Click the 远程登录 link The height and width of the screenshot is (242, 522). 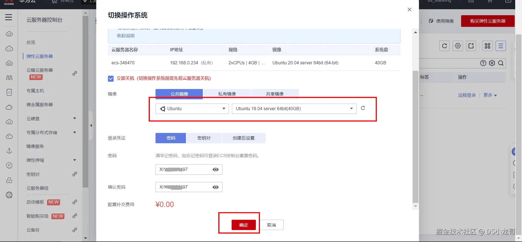tap(467, 95)
